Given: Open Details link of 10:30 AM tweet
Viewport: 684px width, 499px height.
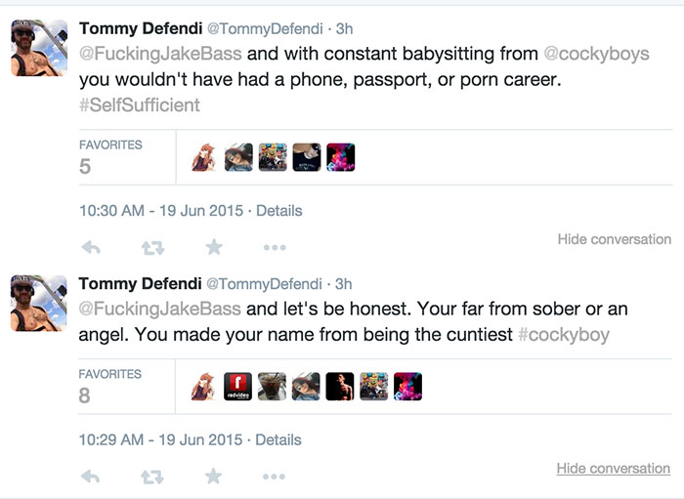Looking at the screenshot, I should pyautogui.click(x=278, y=211).
